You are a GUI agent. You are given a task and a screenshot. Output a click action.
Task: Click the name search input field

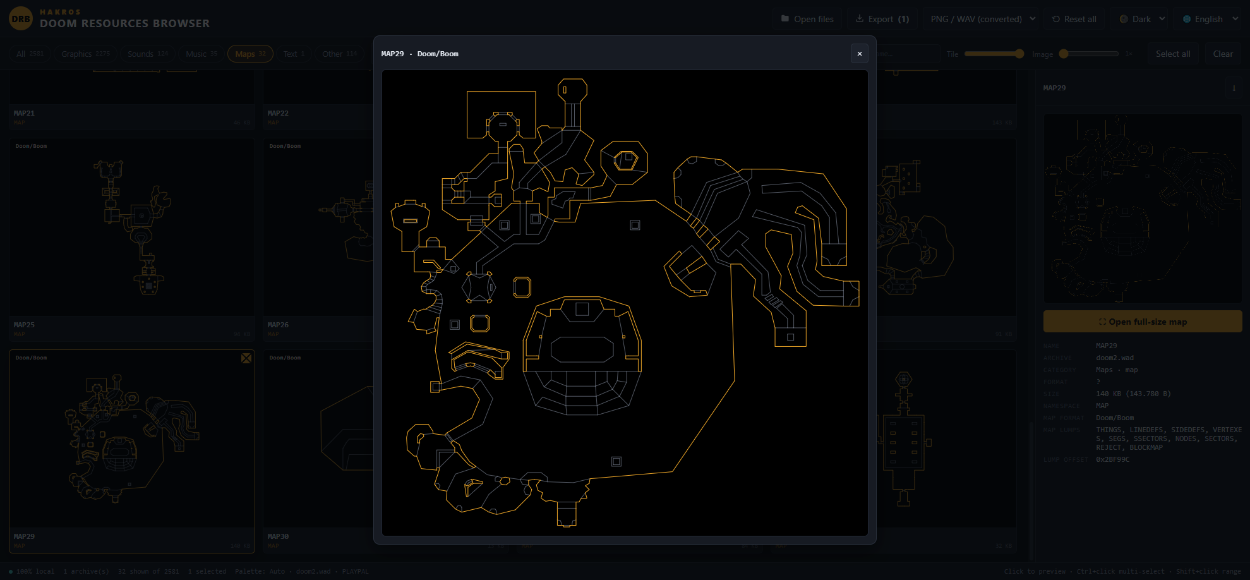tap(908, 54)
